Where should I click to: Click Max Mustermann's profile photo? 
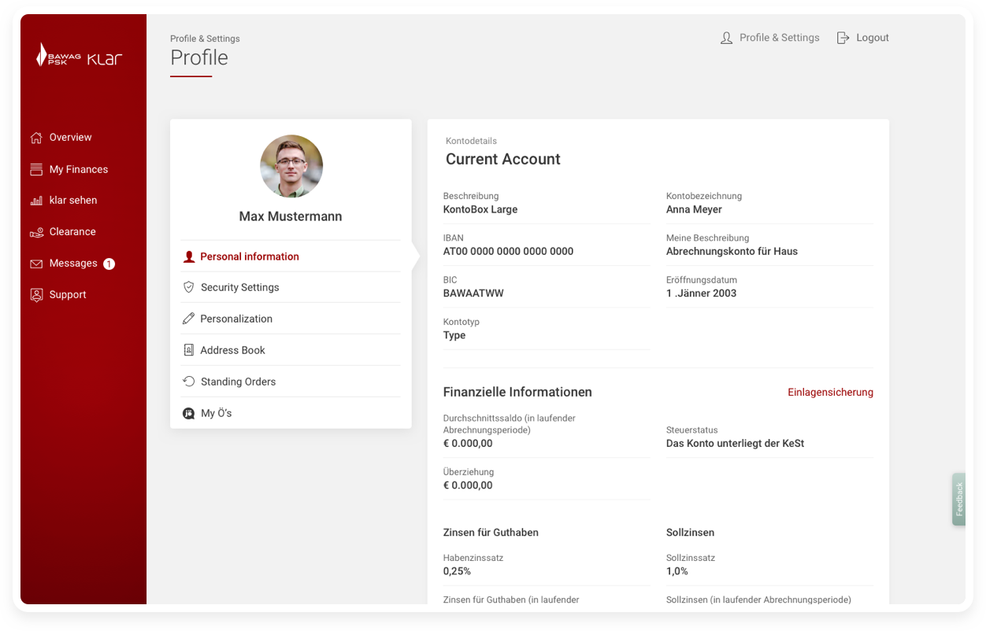tap(291, 166)
